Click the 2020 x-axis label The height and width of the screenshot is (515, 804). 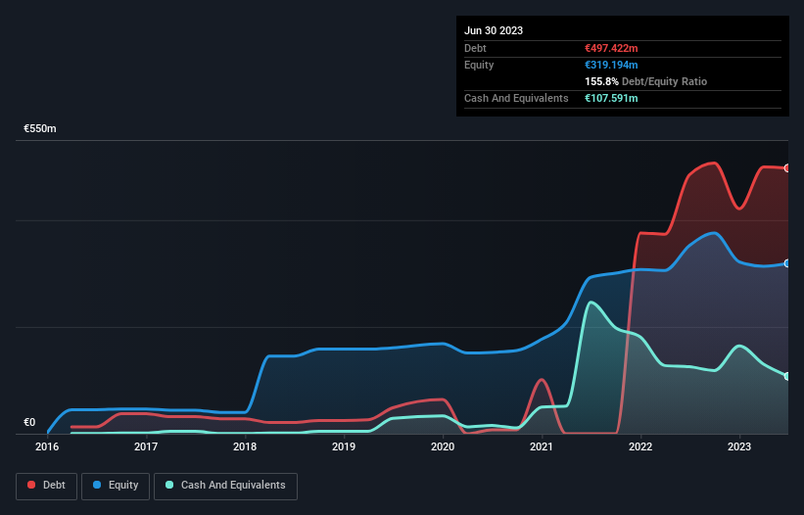coord(443,446)
